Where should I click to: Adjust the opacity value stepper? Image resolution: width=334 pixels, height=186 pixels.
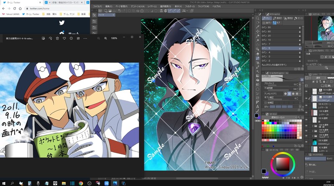[x=298, y=89]
